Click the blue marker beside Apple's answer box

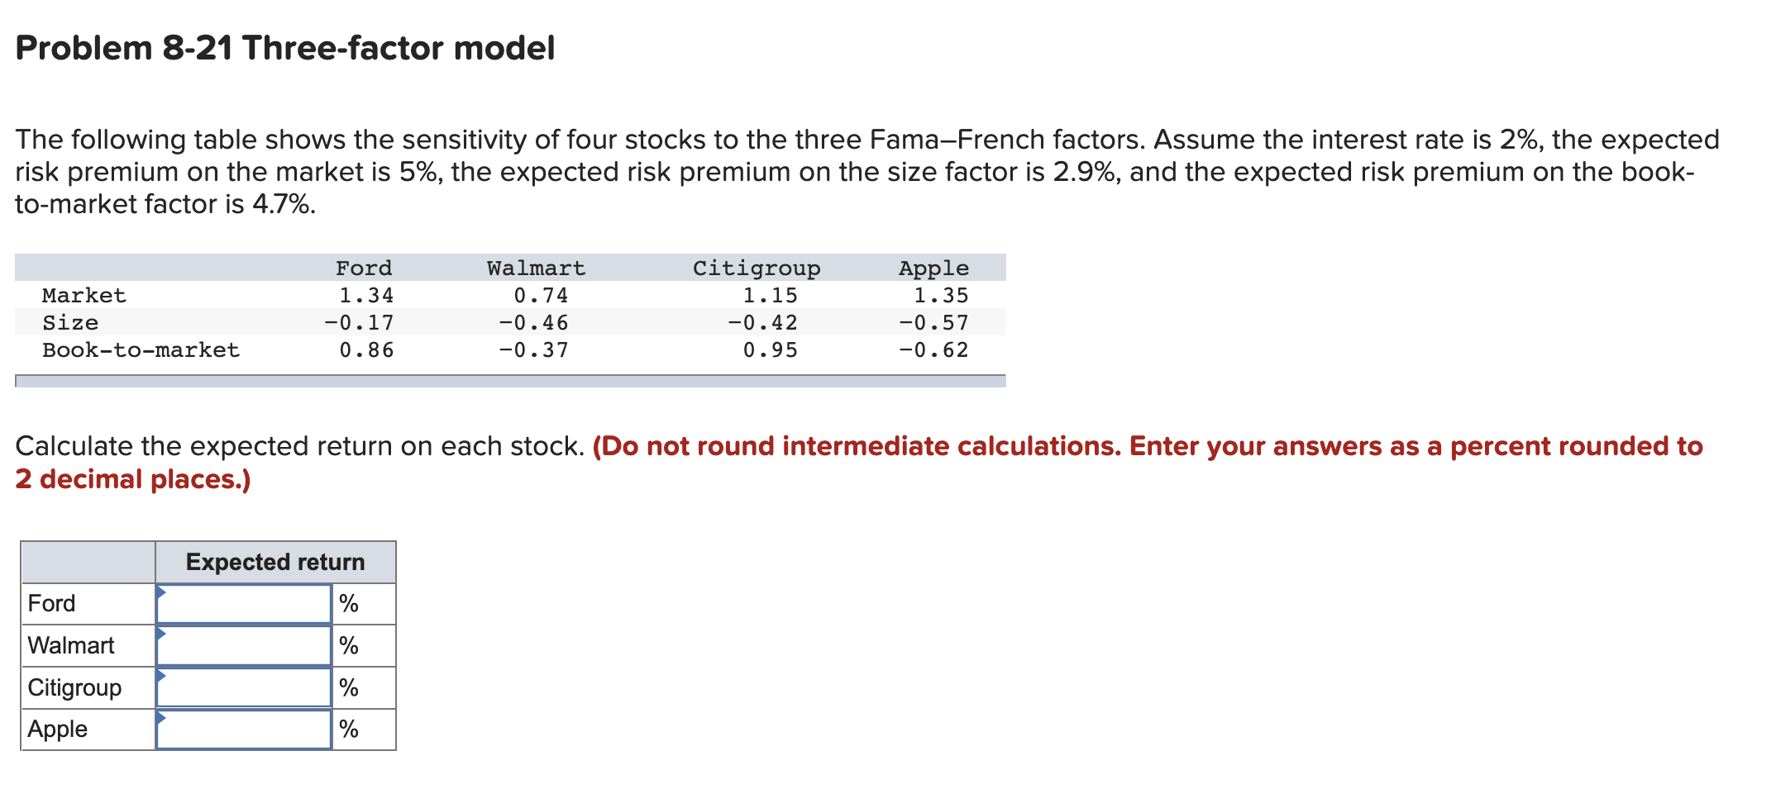(x=160, y=717)
